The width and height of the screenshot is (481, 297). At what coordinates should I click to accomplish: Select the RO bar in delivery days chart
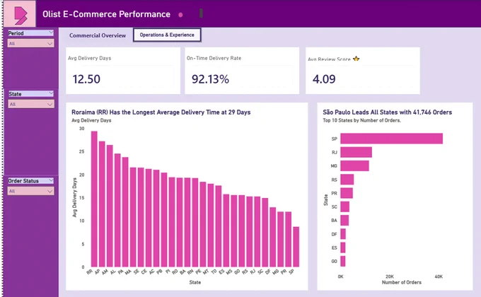tap(180, 223)
